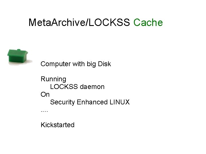Screen dimensions: 206x154
Task: Click the "Kickstarted" text
Action: click(58, 125)
